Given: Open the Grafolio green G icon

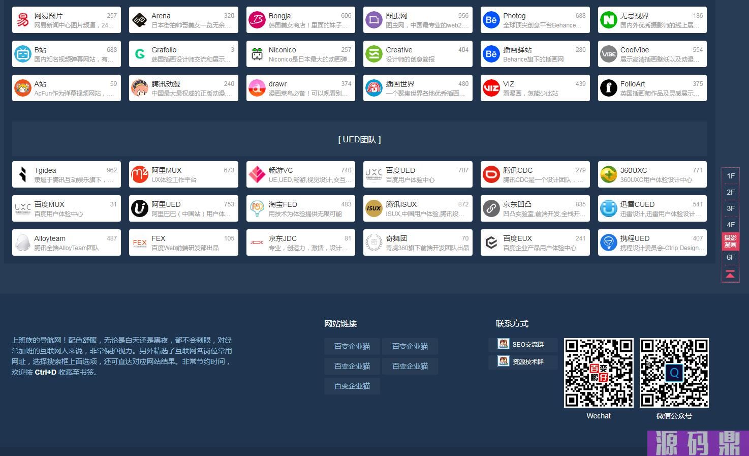Looking at the screenshot, I should 140,54.
